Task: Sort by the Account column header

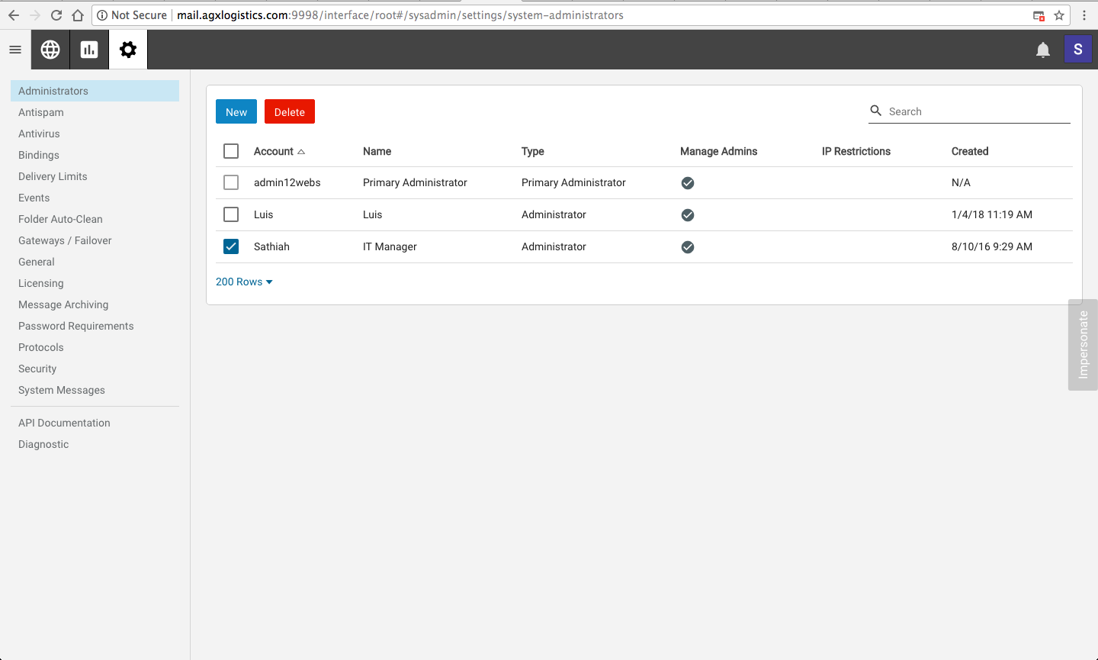Action: tap(274, 151)
